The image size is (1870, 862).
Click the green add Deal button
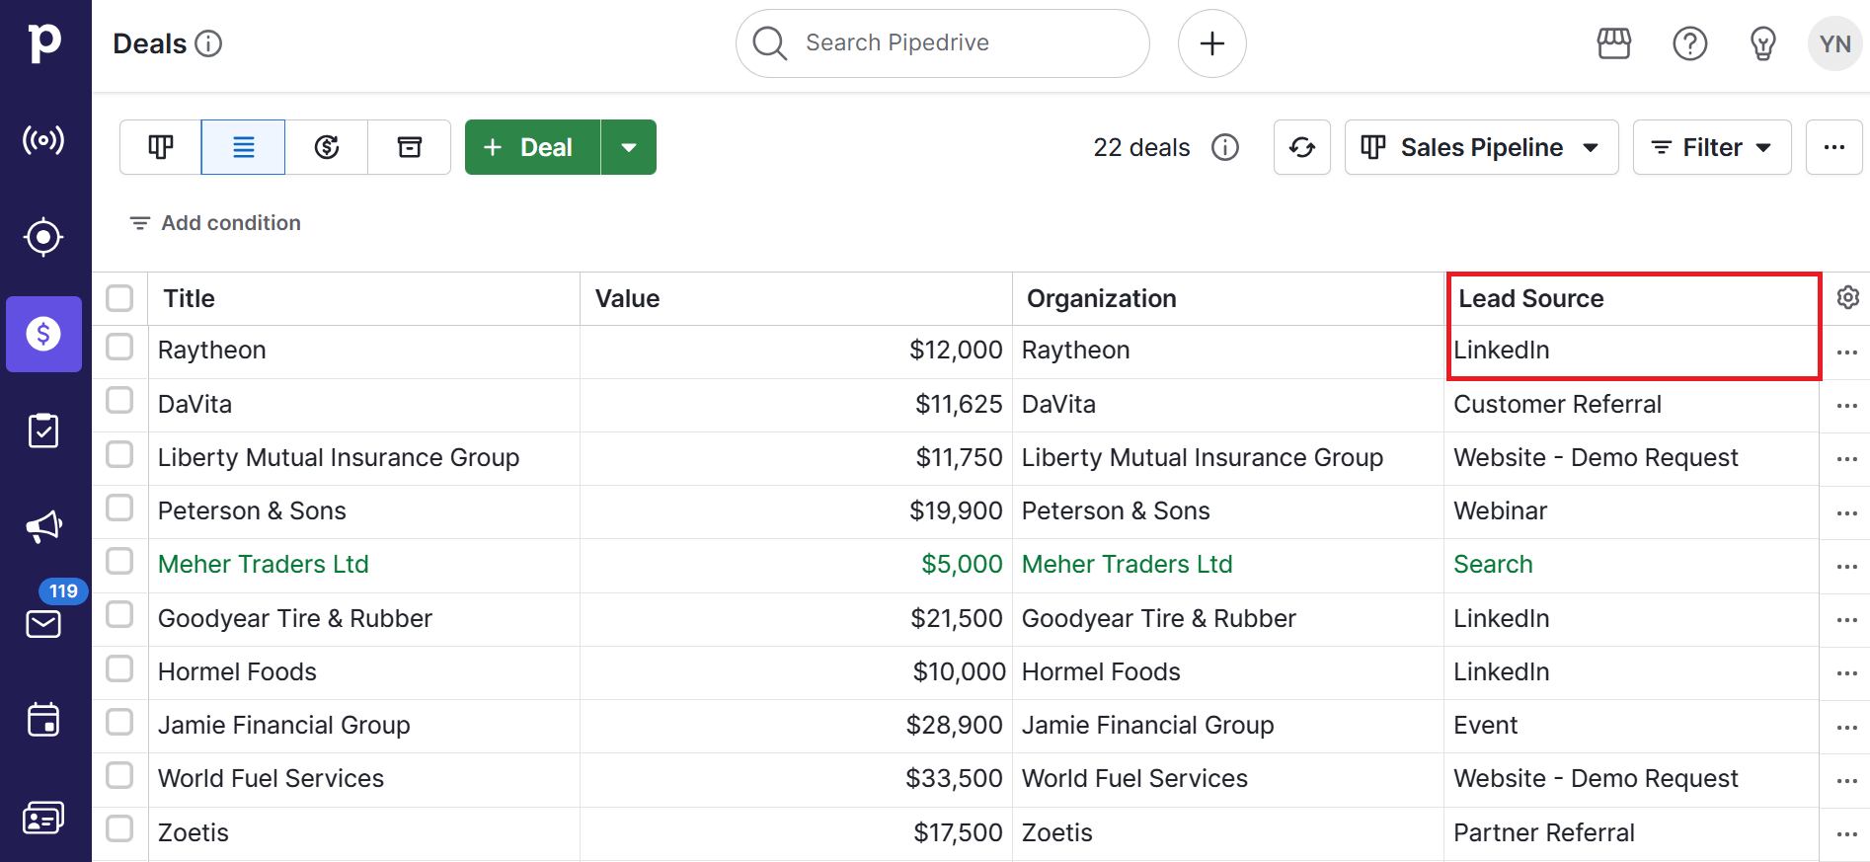point(532,147)
